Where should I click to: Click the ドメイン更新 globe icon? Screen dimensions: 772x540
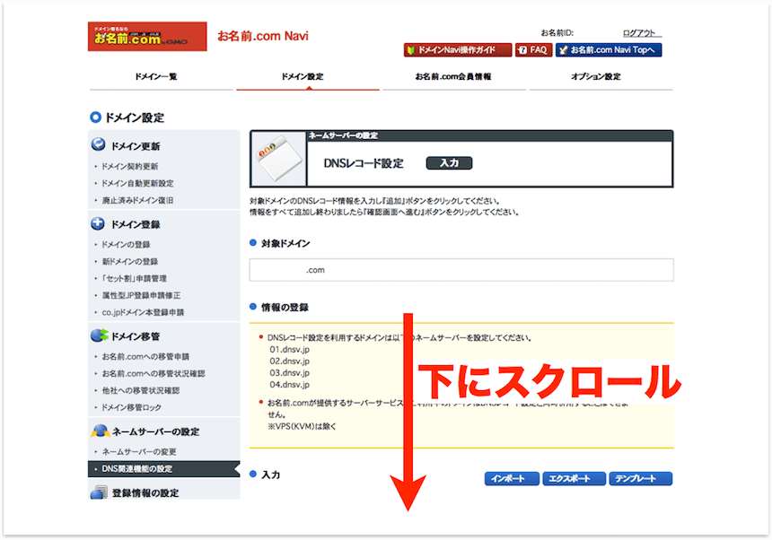[x=99, y=144]
